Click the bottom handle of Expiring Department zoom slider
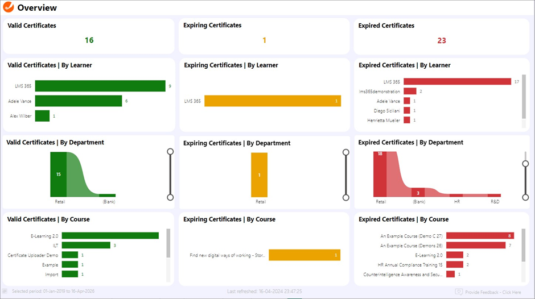The width and height of the screenshot is (535, 299). [x=345, y=197]
